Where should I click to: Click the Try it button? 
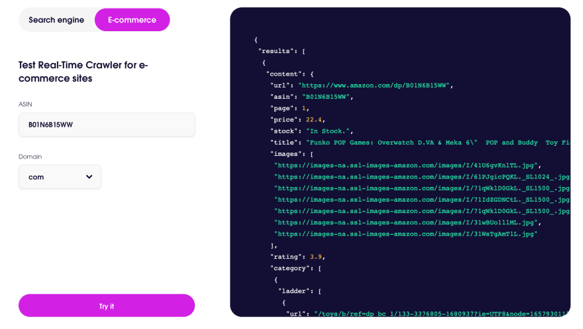[107, 306]
